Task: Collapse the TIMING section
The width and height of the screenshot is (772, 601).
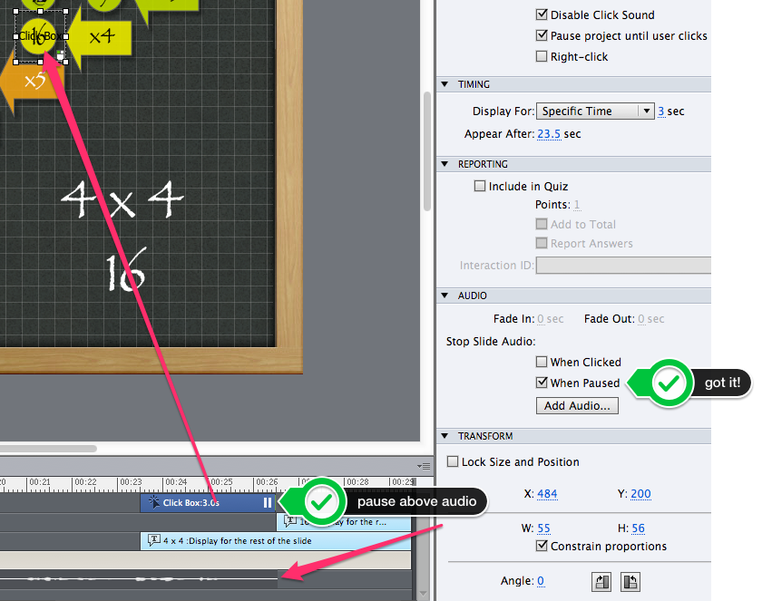Action: click(x=445, y=84)
